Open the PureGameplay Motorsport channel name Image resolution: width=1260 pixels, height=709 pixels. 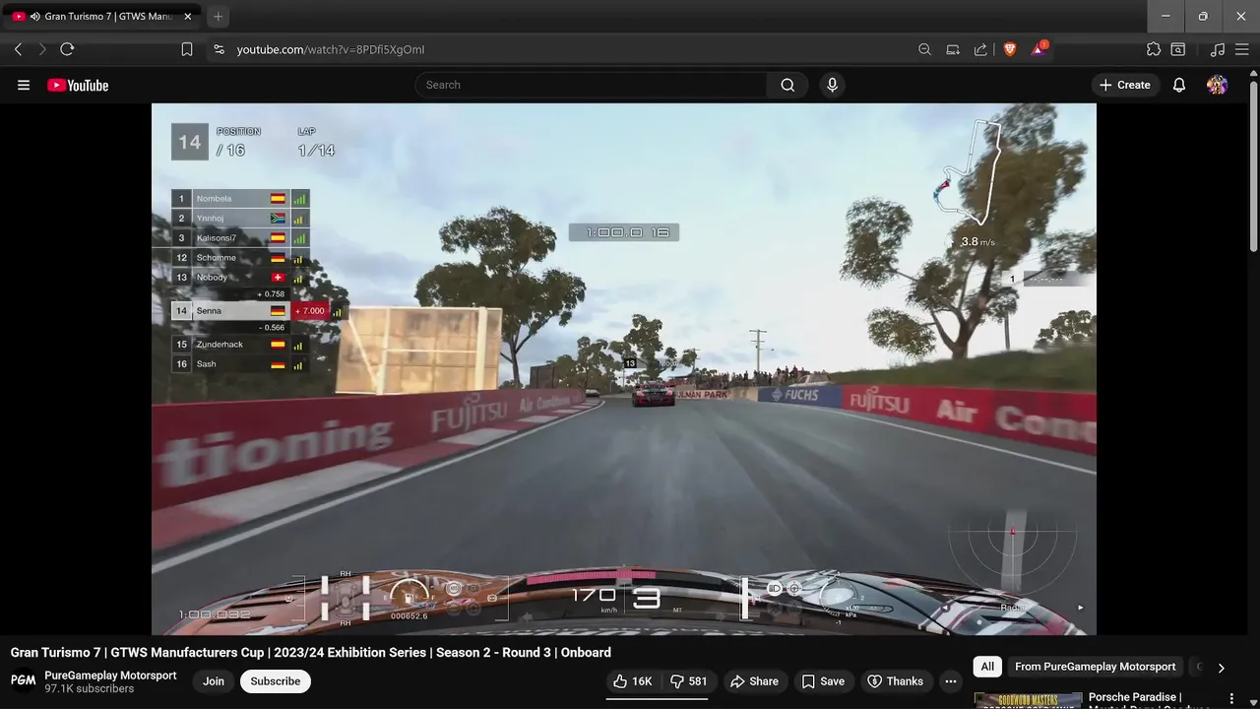[x=110, y=676]
